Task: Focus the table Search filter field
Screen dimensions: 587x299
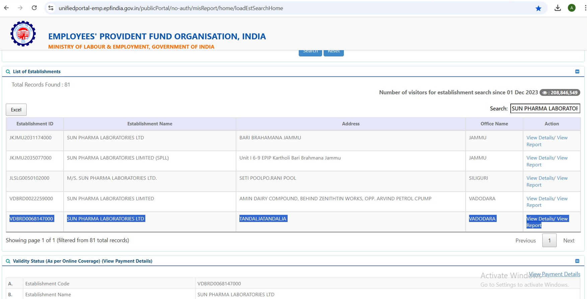Action: coord(545,108)
